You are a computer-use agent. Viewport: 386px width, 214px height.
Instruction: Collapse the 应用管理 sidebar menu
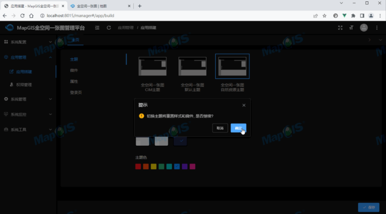pos(28,57)
